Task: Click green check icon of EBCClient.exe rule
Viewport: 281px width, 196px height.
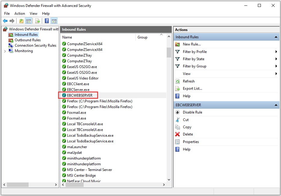Action: click(x=64, y=84)
